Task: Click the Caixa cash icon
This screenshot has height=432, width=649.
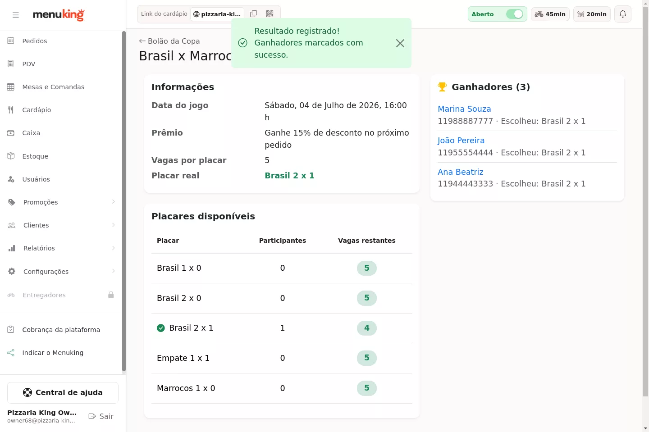Action: [11, 133]
